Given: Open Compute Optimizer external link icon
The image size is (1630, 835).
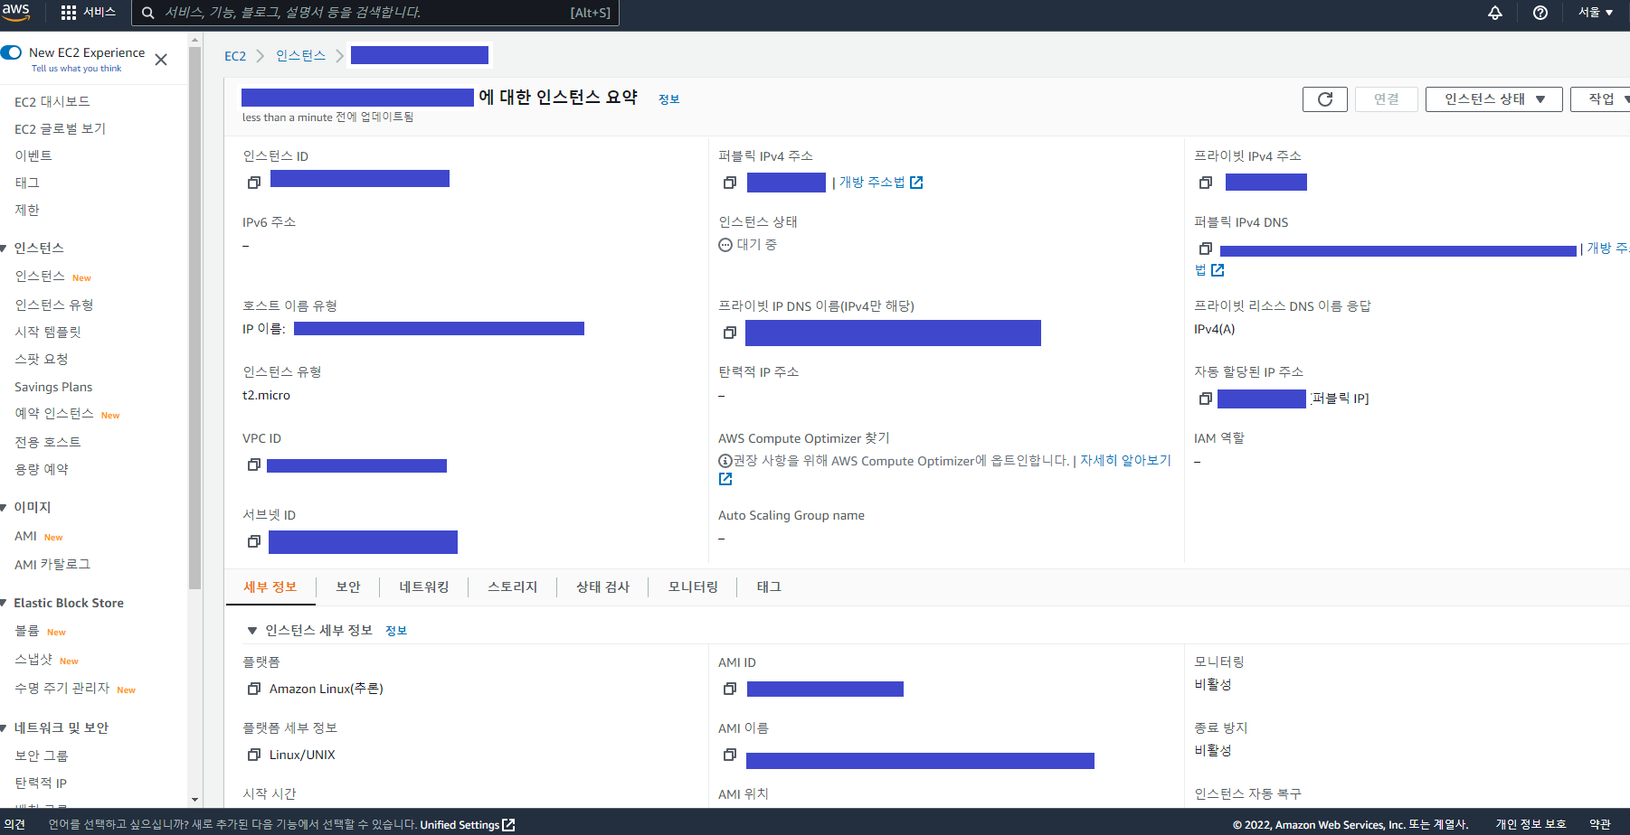Looking at the screenshot, I should (725, 479).
